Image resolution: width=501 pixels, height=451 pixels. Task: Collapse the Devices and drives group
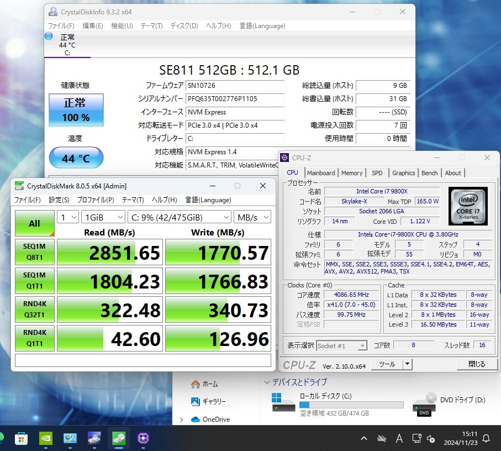267,382
